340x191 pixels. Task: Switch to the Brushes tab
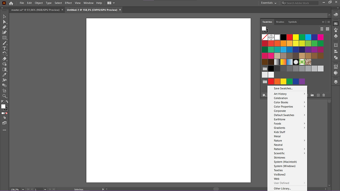tap(280, 22)
